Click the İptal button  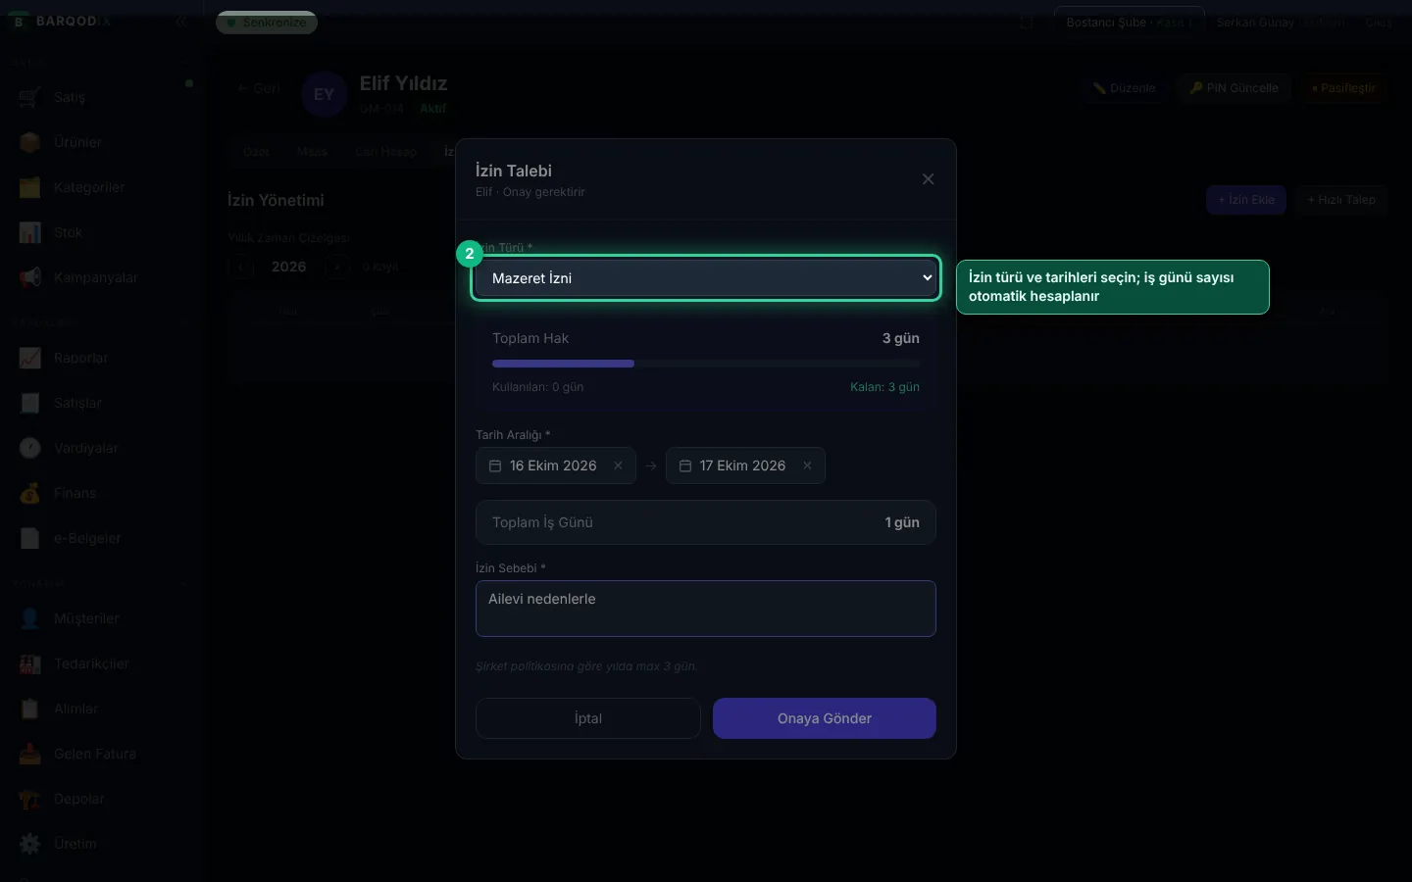pyautogui.click(x=588, y=718)
